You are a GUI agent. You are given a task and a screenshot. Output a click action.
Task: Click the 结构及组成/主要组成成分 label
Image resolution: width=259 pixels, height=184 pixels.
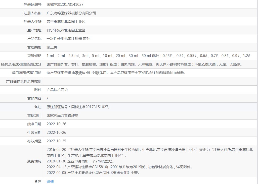point(21,64)
